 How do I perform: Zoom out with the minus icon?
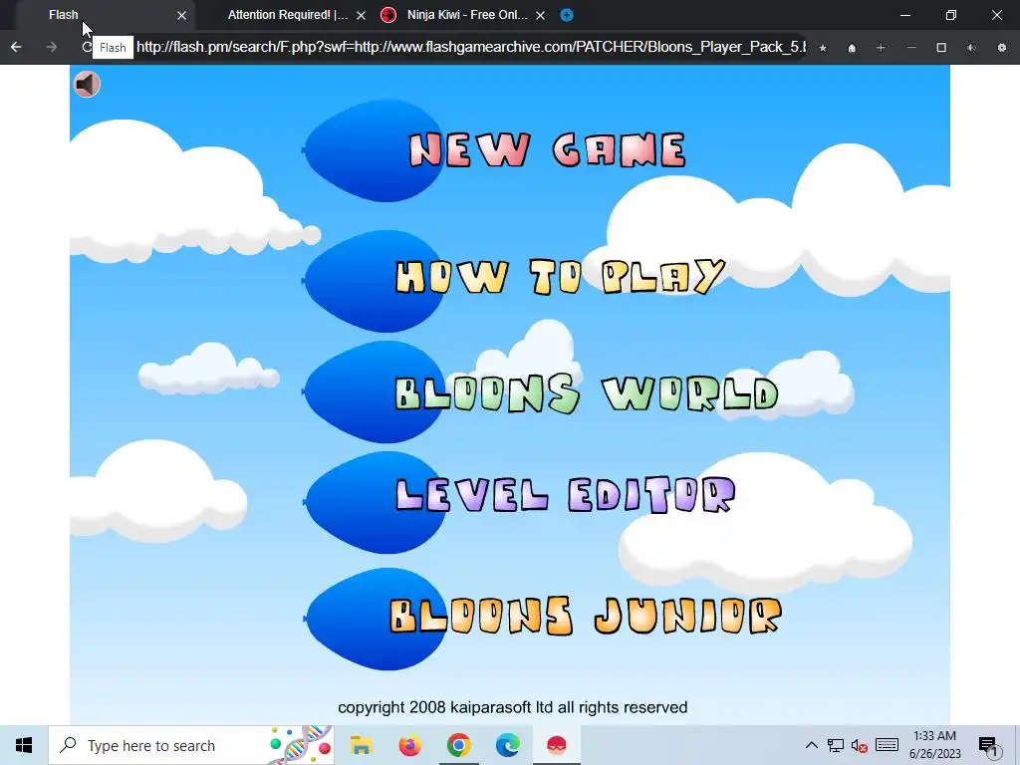point(911,48)
